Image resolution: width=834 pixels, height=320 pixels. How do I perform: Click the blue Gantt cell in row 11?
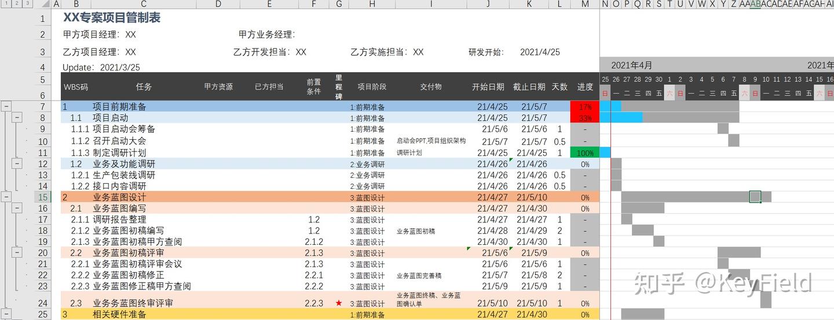tap(605, 153)
